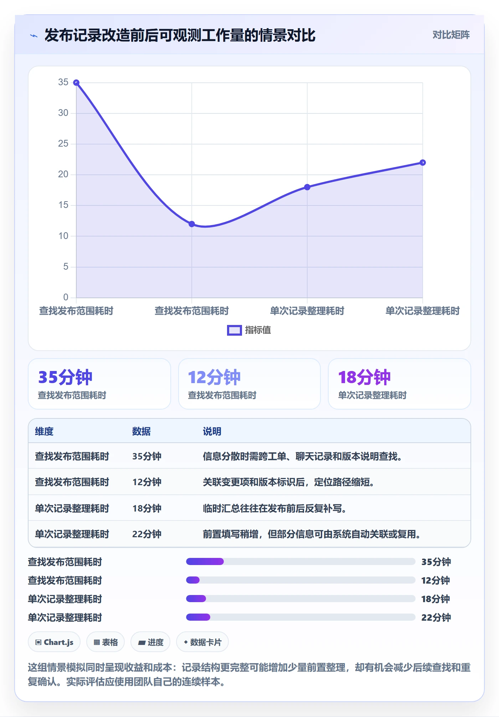Click the chart data point at value 35
499x717 pixels.
pyautogui.click(x=76, y=82)
